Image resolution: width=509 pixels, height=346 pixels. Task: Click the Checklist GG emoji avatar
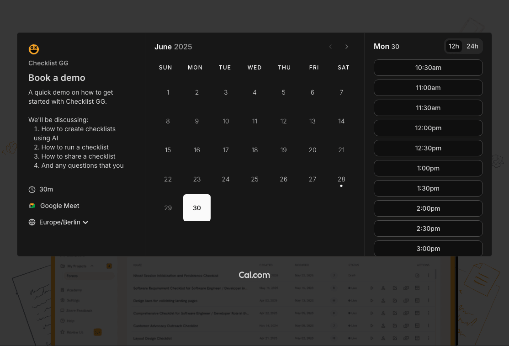[x=34, y=49]
